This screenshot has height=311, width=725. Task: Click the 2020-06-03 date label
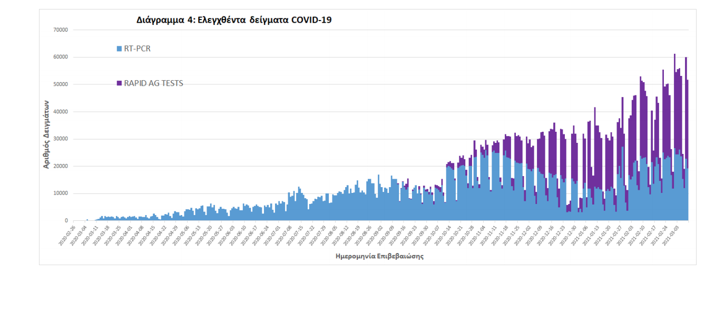coord(228,234)
